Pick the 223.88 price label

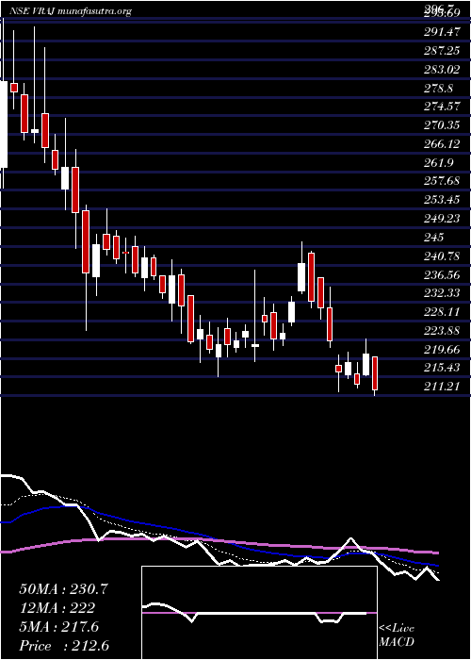pos(442,330)
